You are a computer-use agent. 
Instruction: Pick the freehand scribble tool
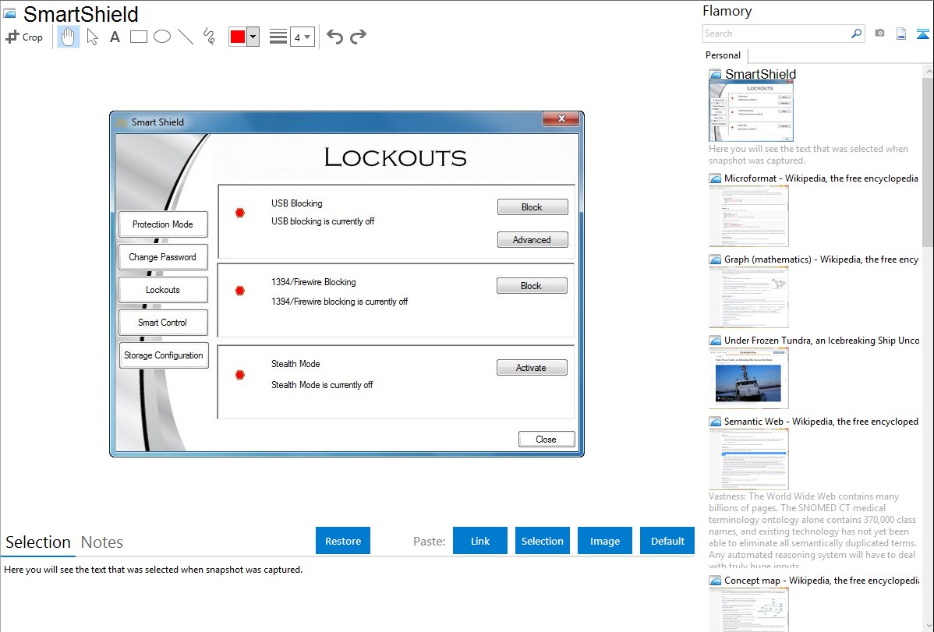[x=209, y=37]
